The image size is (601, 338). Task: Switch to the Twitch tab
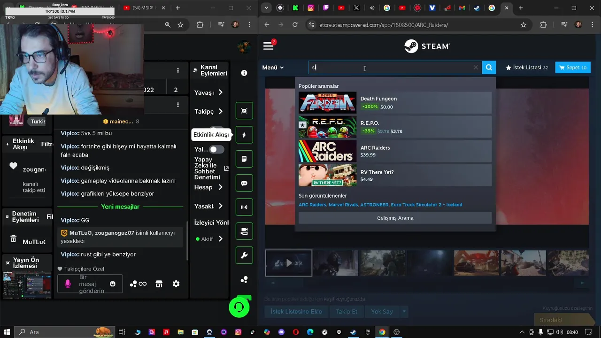[x=326, y=8]
